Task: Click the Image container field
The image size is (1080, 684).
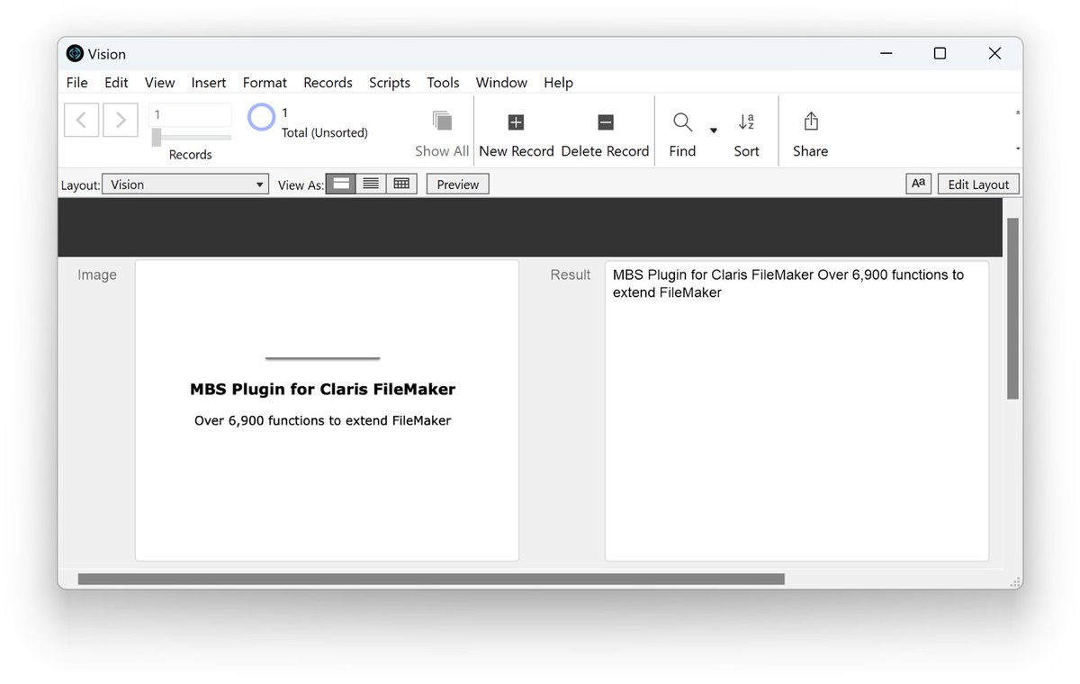Action: pyautogui.click(x=328, y=410)
